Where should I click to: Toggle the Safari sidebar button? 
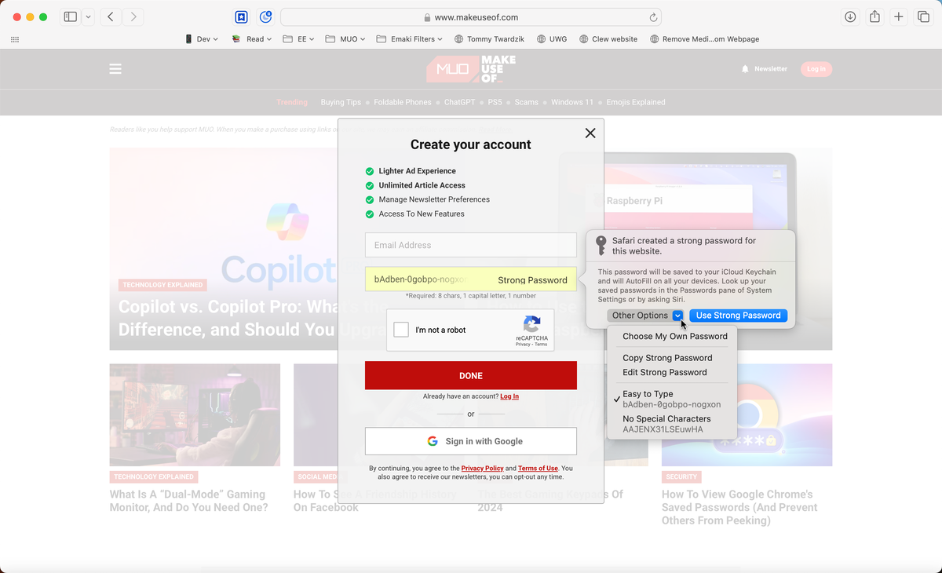[71, 16]
